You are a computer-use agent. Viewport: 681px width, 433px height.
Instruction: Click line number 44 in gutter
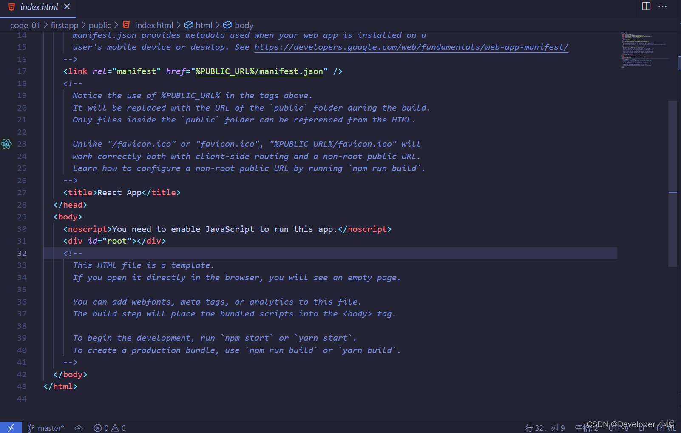[22, 399]
